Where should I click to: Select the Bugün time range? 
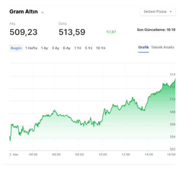click(16, 48)
